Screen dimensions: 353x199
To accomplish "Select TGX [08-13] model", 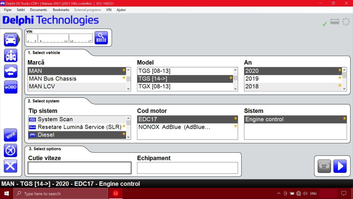I will (185, 86).
